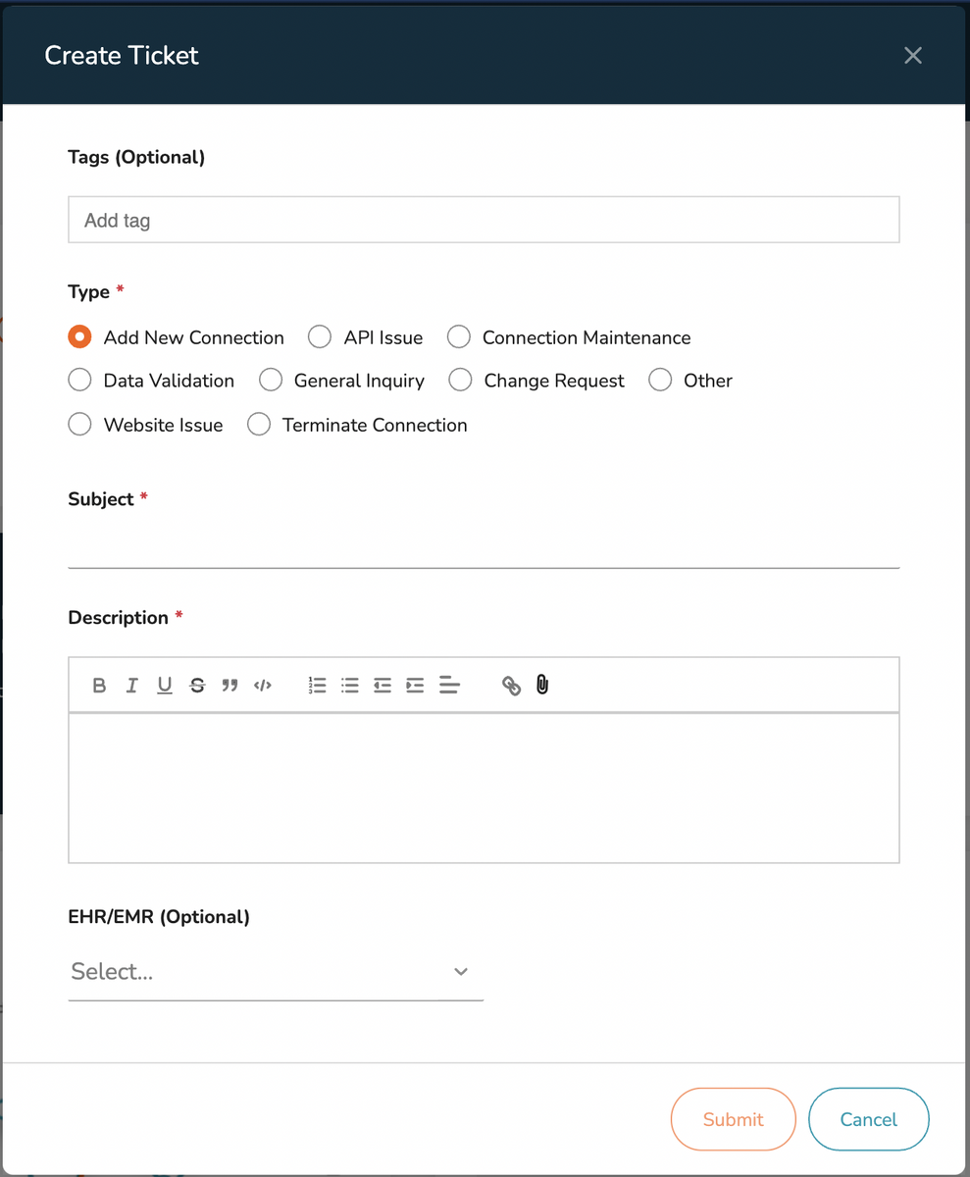
Task: Cancel ticket creation
Action: pos(868,1119)
